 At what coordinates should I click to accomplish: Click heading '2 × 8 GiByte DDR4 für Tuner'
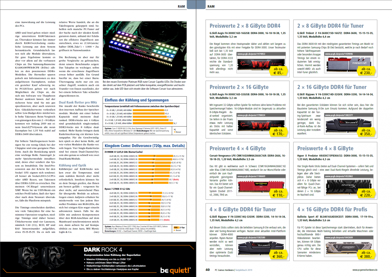[x=330, y=26]
